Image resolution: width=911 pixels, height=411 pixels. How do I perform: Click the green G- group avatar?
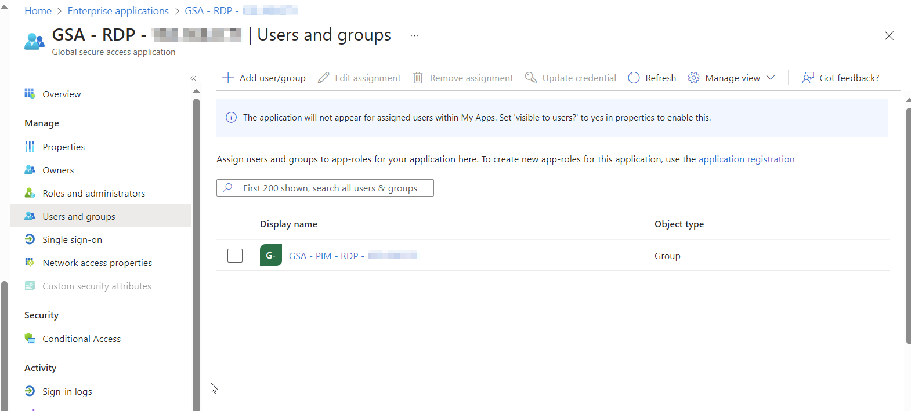point(271,255)
